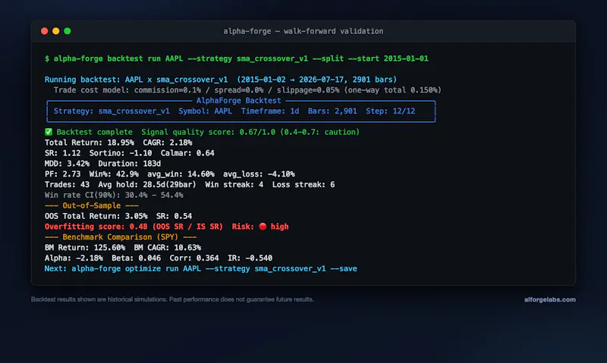This screenshot has width=607, height=363.
Task: Click the 'AlphaForge Backtest' box heading
Action: click(x=238, y=101)
